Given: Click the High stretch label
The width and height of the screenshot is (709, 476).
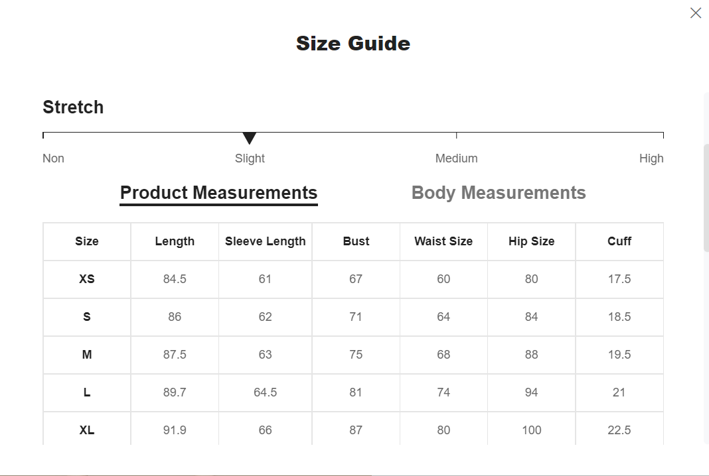Looking at the screenshot, I should click(x=651, y=158).
